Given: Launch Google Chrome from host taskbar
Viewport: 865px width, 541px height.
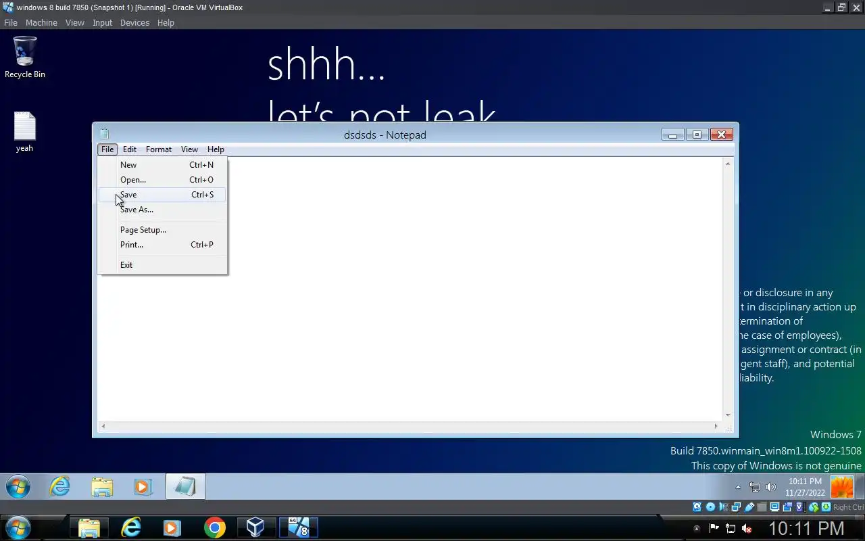Looking at the screenshot, I should 214,527.
